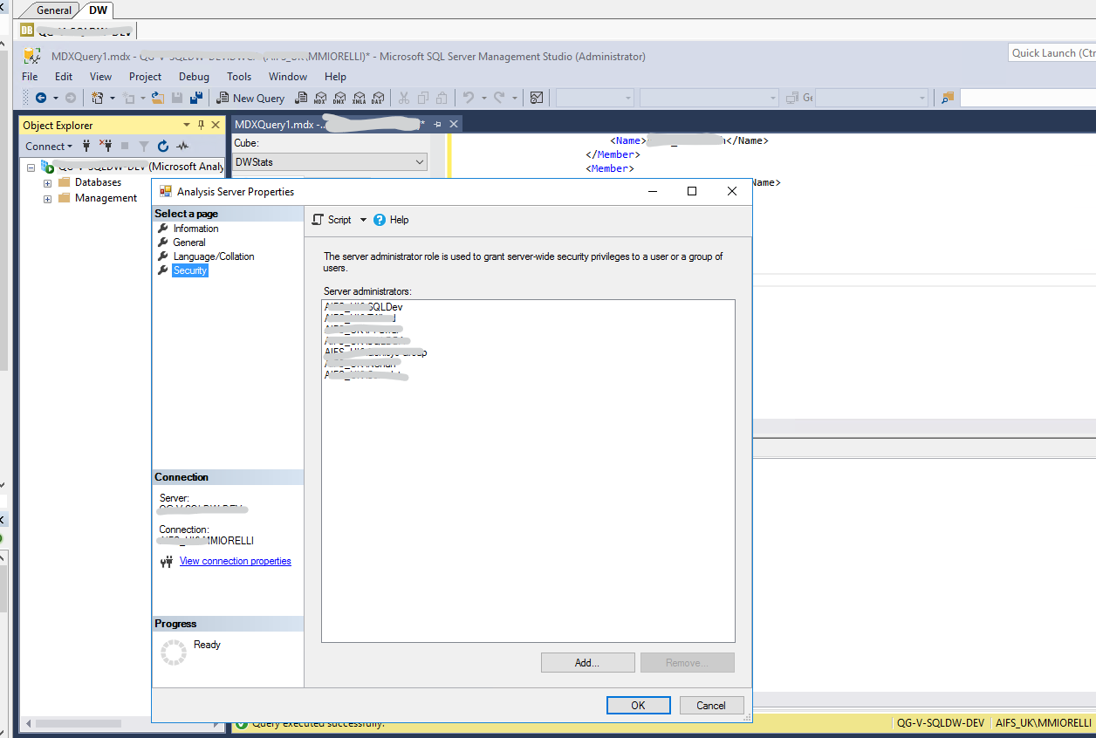Start an Analysis Services DAX query
Image resolution: width=1096 pixels, height=738 pixels.
[x=378, y=98]
